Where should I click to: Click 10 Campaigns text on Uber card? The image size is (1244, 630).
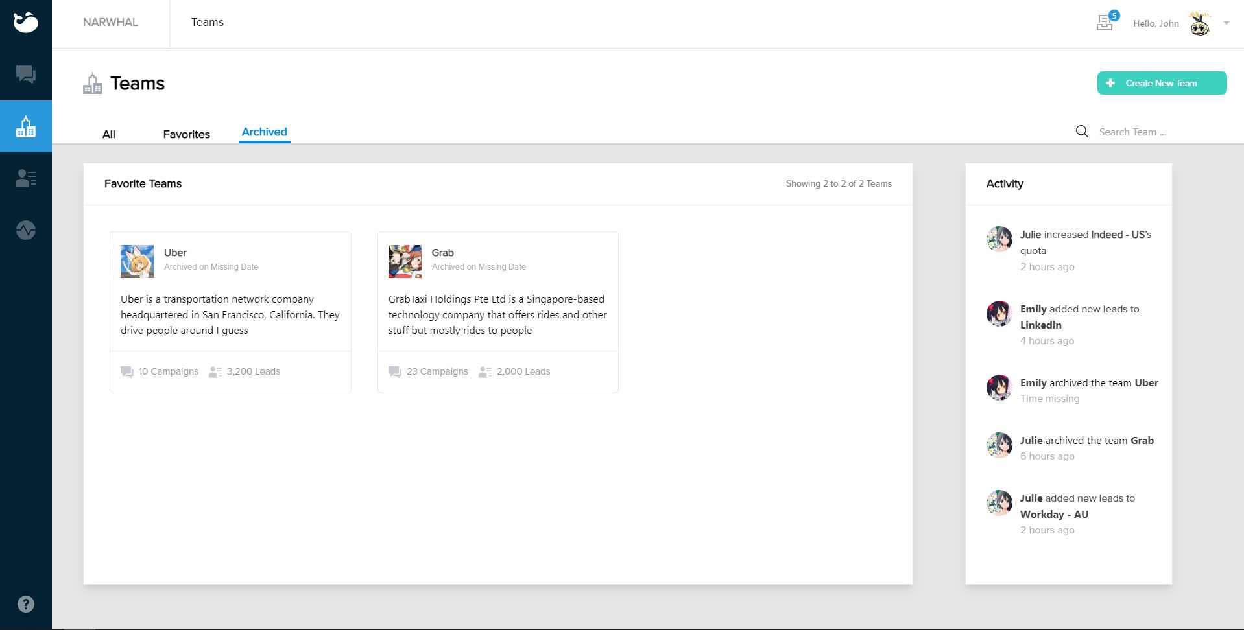click(x=169, y=371)
